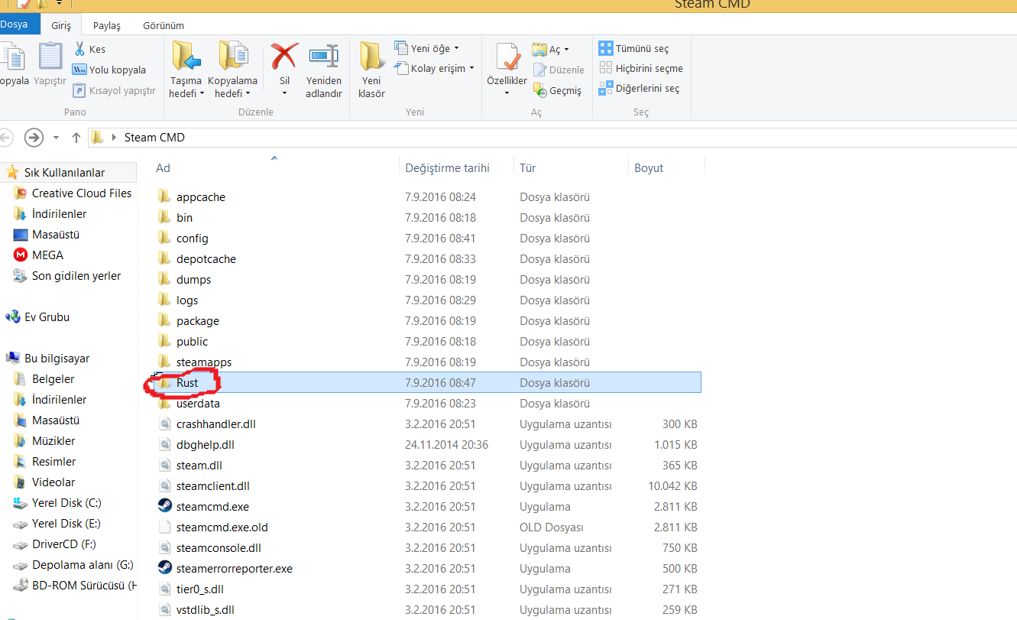The width and height of the screenshot is (1017, 620).
Task: Expand the address bar chevron before Steam CMD
Action: tap(115, 138)
